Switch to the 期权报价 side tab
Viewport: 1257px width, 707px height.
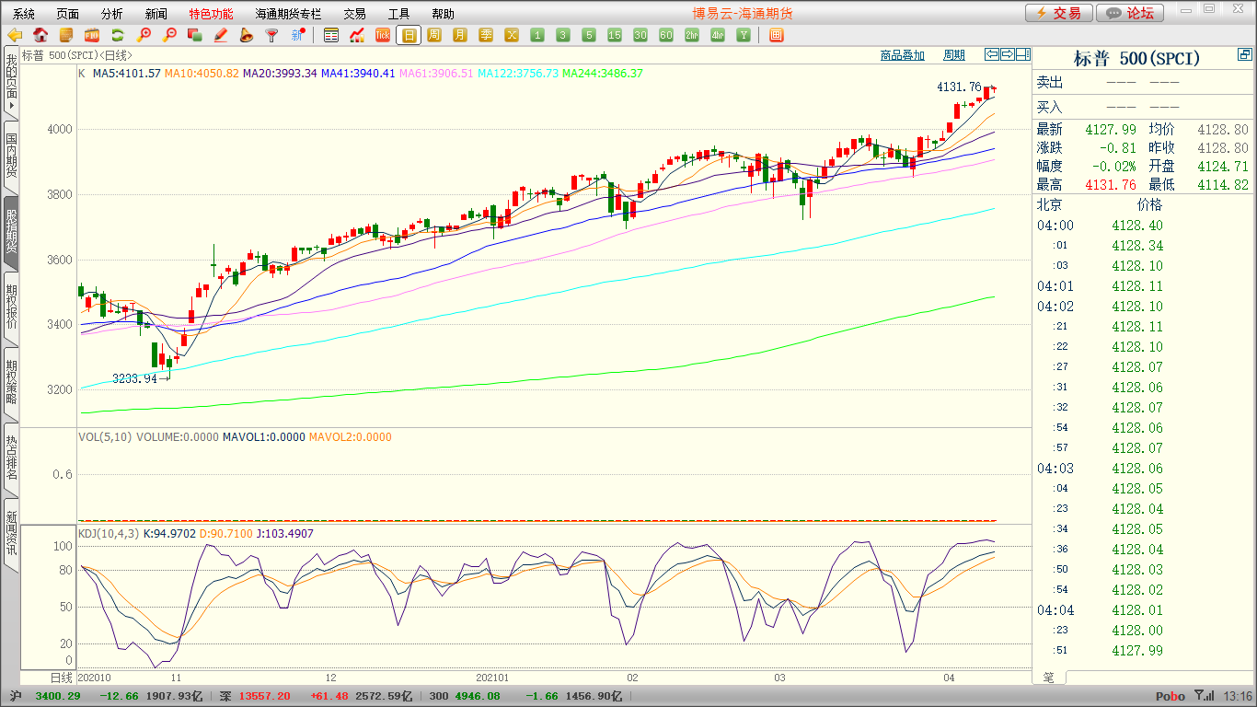tap(11, 308)
